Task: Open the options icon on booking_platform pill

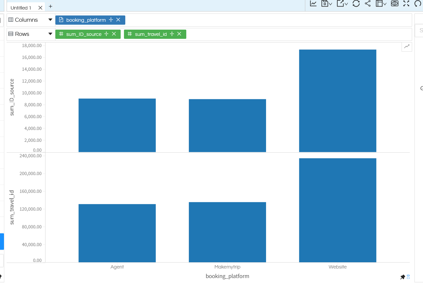Action: pos(111,20)
